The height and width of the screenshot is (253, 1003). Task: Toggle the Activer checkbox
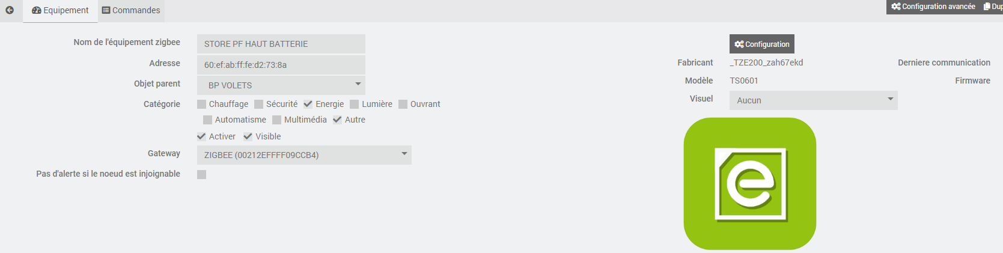tap(202, 136)
